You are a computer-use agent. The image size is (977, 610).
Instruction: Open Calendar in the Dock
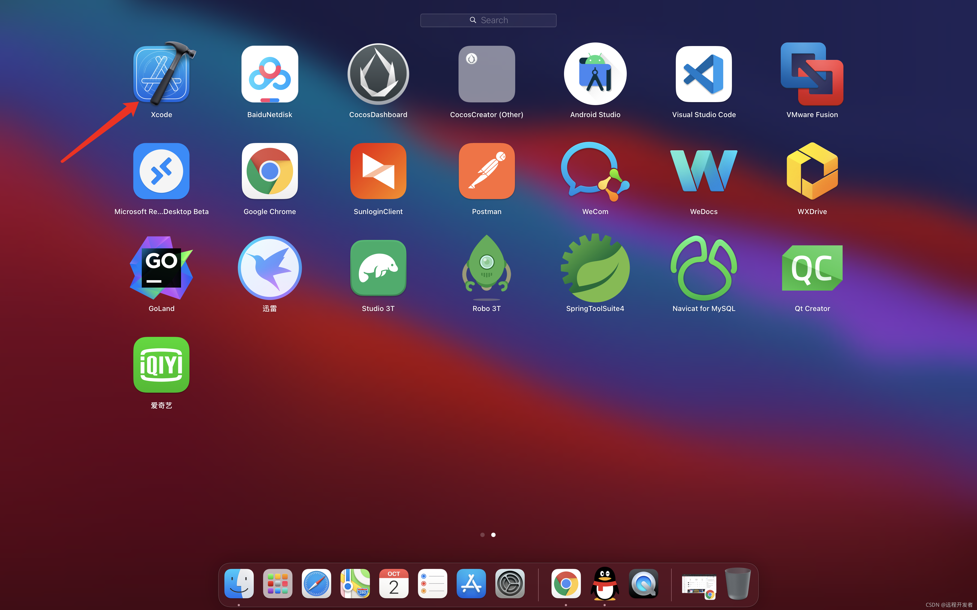click(394, 584)
